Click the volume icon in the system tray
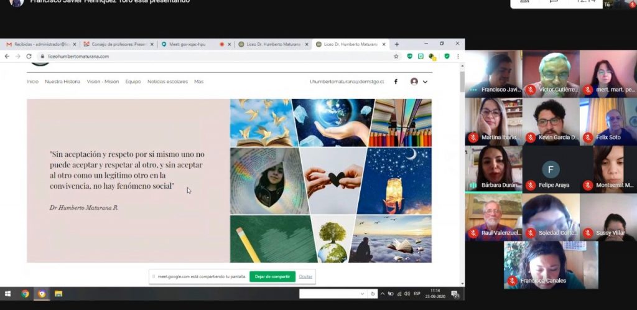Viewport: 637px width, 310px height. coord(407,294)
